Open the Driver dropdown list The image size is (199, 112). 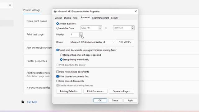coord(92,42)
